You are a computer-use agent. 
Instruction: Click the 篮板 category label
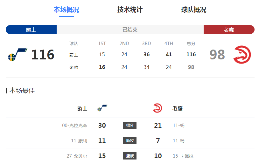(x=130, y=156)
